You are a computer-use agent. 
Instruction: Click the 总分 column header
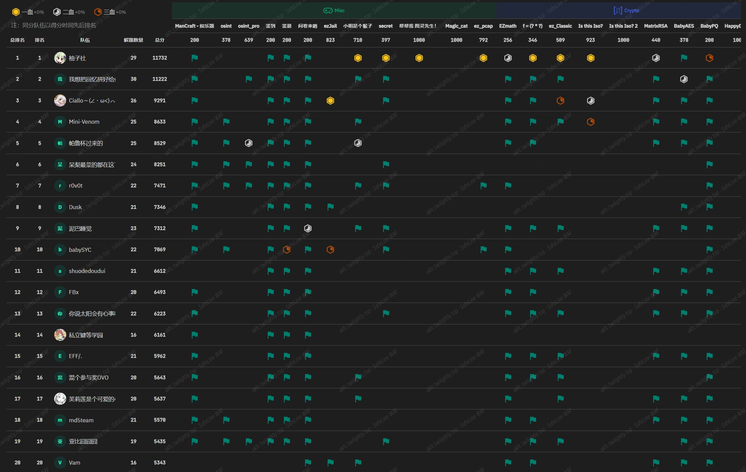[x=160, y=40]
